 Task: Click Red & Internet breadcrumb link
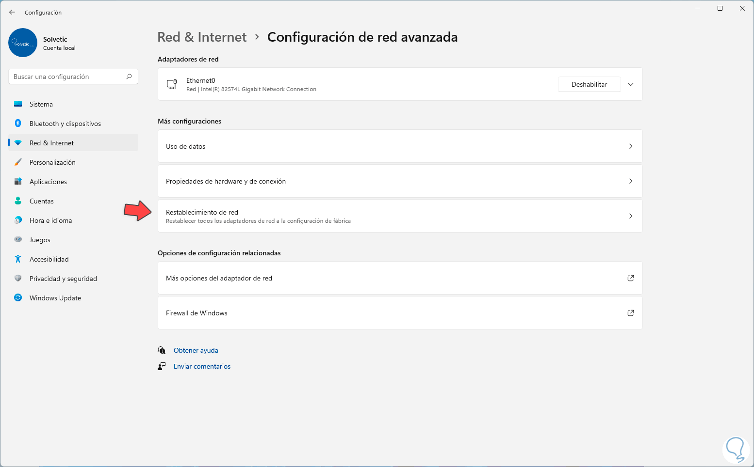[x=202, y=37]
